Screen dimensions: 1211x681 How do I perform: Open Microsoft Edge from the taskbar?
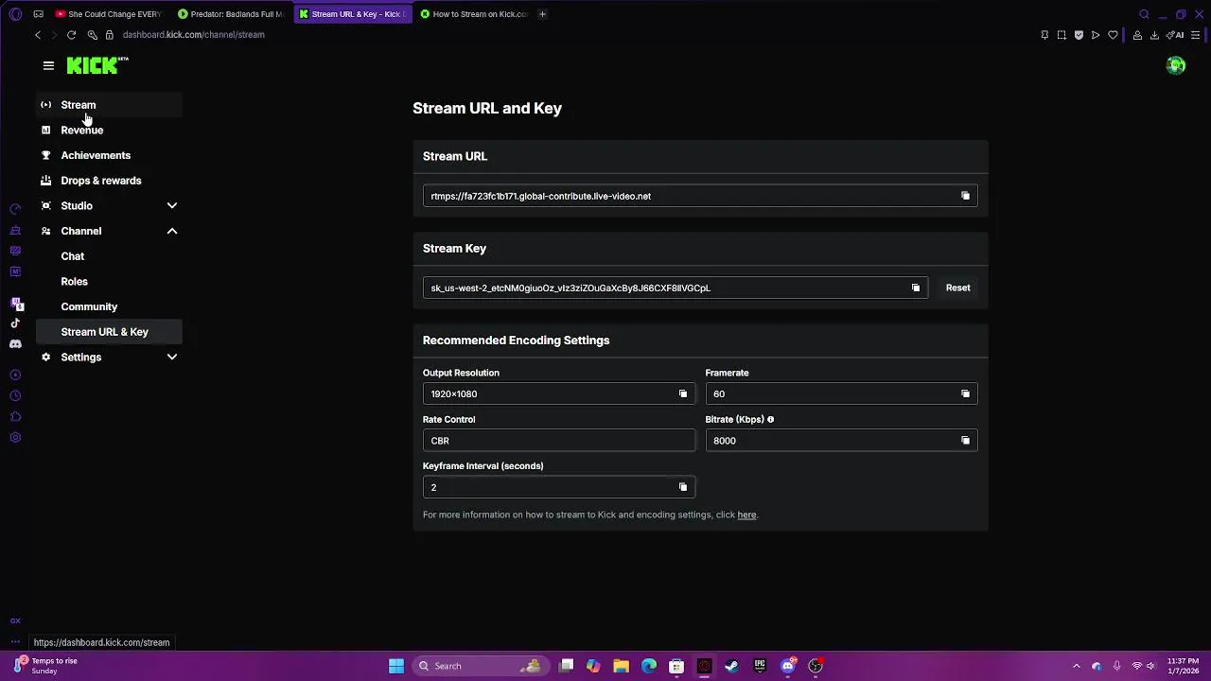pyautogui.click(x=649, y=666)
